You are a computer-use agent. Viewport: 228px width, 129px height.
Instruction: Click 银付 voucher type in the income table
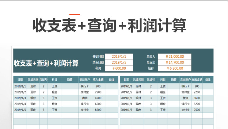[x=33, y=98]
